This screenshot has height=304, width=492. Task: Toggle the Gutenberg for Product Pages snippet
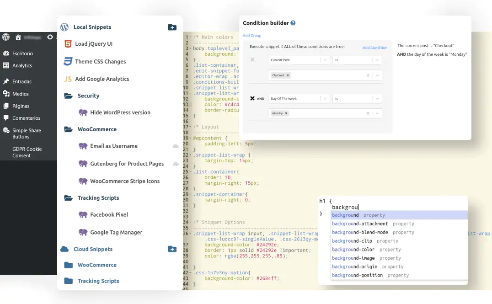pos(176,163)
